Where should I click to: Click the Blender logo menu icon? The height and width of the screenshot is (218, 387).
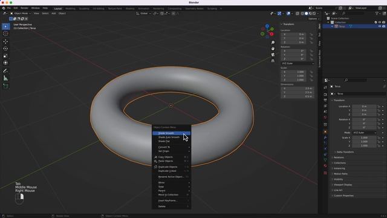[4, 8]
